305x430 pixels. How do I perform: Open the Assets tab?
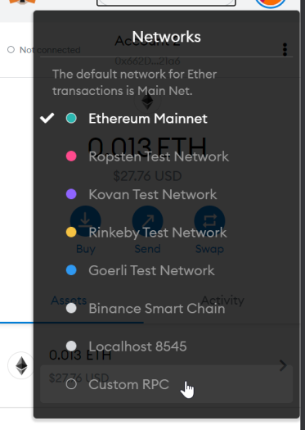[69, 301]
